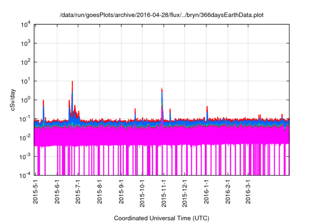
Task: Click the 10^2 y-axis tick label
Action: [x=25, y=62]
